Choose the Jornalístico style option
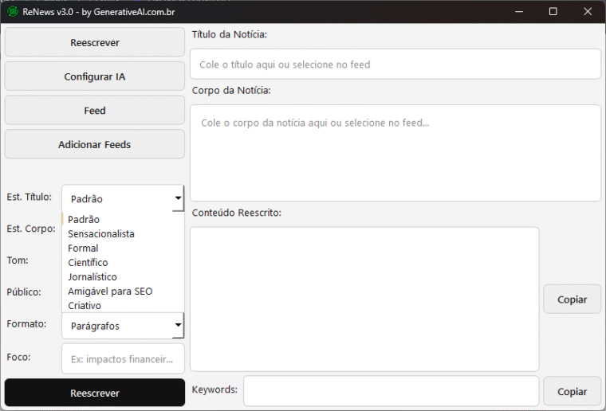Screen dimensions: 606x411 [x=92, y=277]
